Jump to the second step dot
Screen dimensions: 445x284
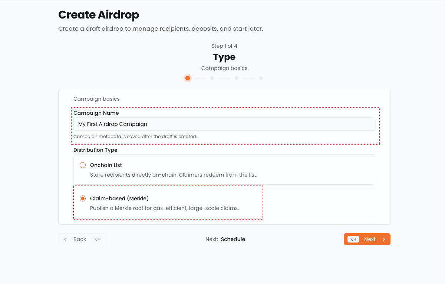click(212, 78)
